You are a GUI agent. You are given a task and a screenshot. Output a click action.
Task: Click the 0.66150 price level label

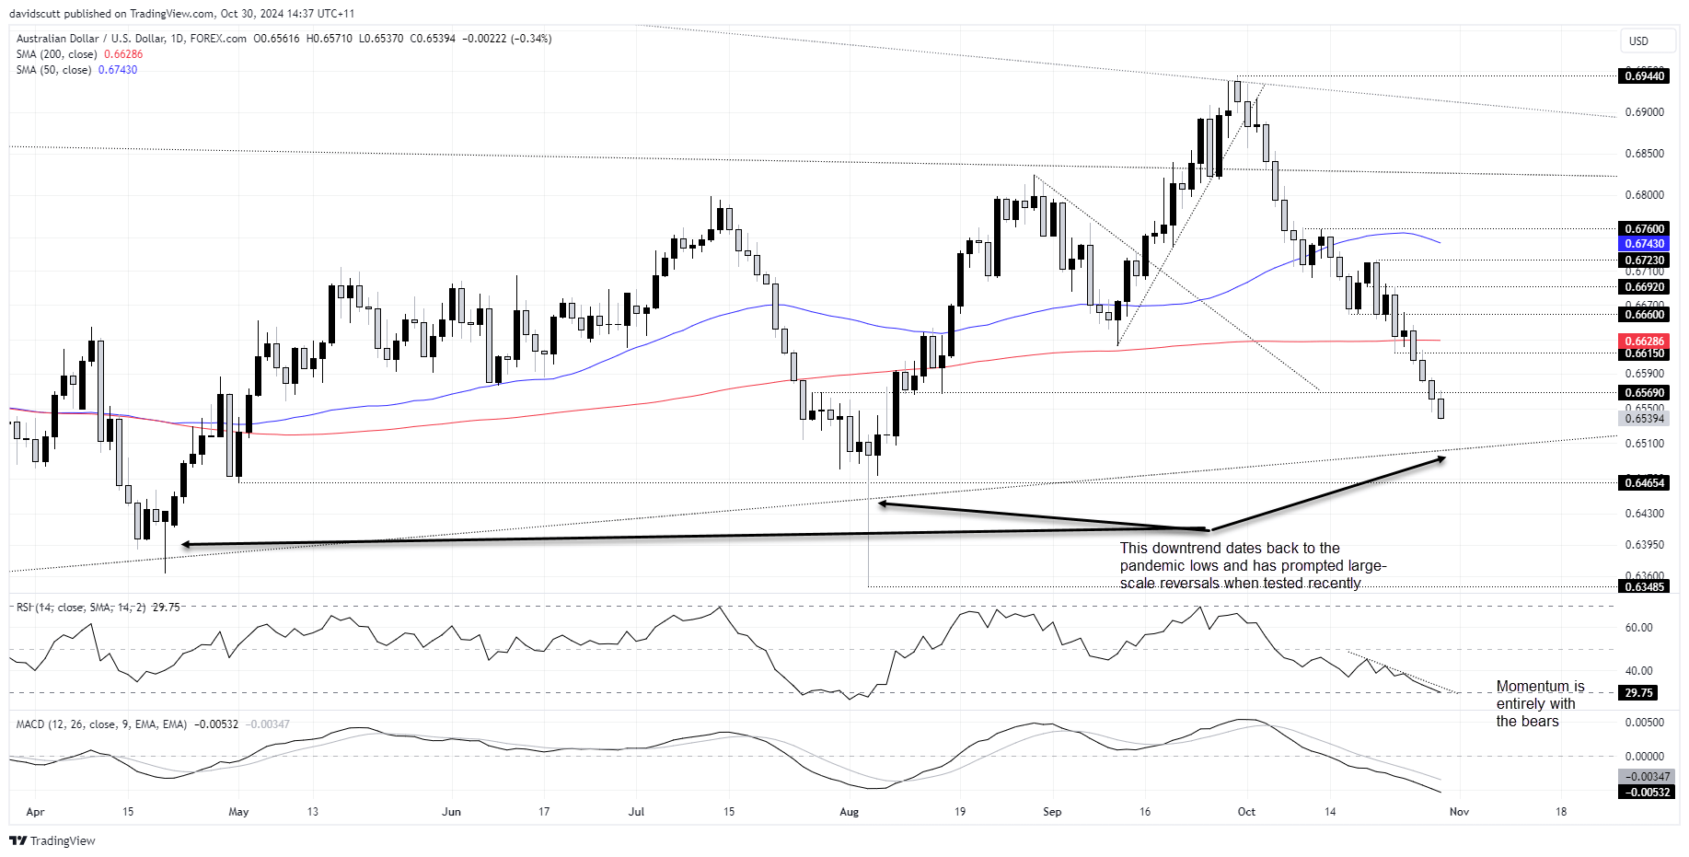pyautogui.click(x=1644, y=354)
